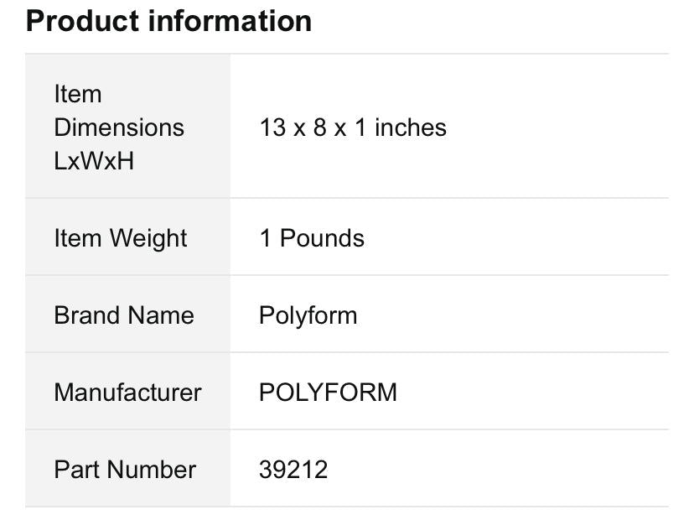Click the word Dimensions in the label column
This screenshot has height=520, width=694.
click(x=119, y=127)
